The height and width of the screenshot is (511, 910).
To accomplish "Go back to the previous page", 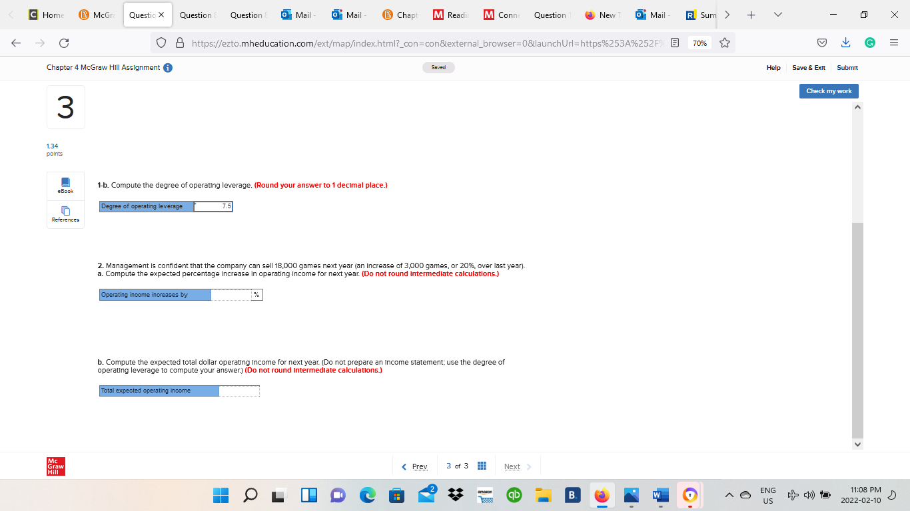I will 15,43.
